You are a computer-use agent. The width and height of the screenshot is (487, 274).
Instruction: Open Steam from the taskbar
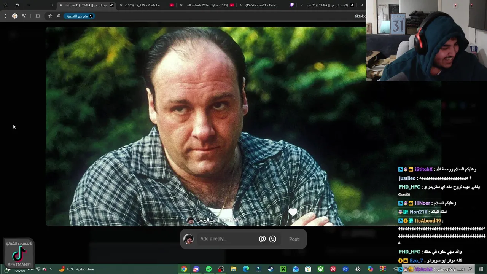pos(271,269)
